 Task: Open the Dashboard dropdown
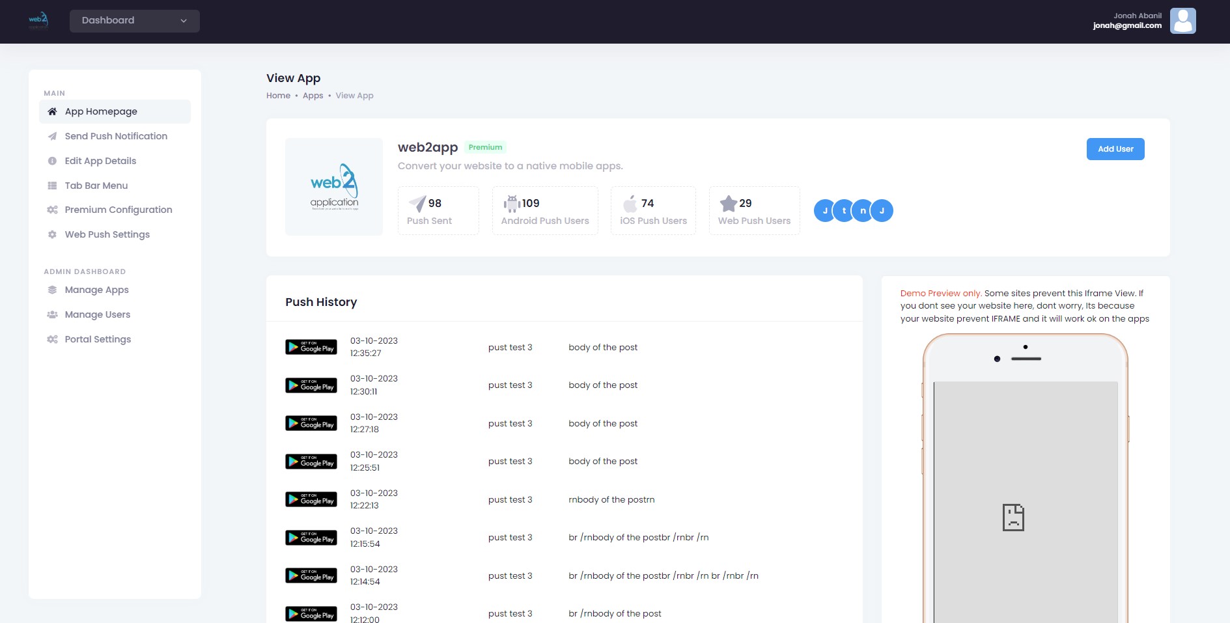click(134, 21)
